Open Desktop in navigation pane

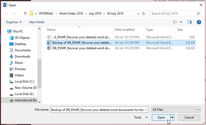pyautogui.click(x=18, y=44)
